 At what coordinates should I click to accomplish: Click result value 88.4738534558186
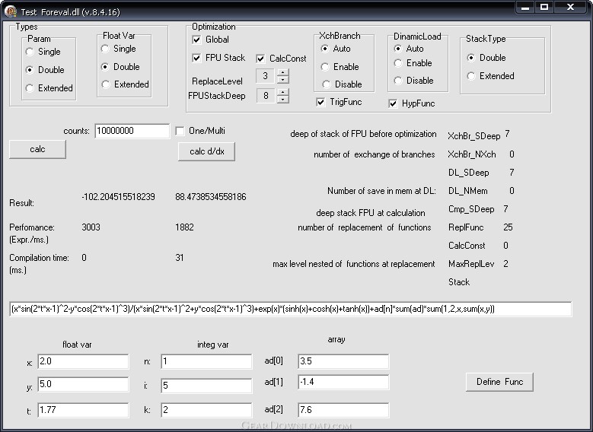tap(211, 197)
